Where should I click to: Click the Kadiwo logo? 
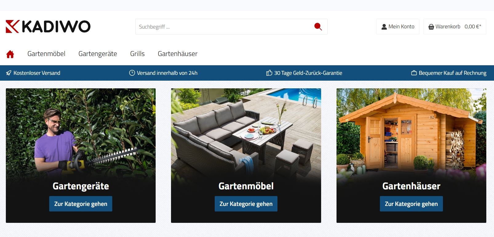[48, 26]
